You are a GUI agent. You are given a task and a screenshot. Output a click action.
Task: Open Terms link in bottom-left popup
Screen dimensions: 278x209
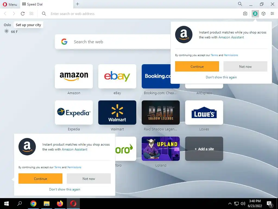58,167
